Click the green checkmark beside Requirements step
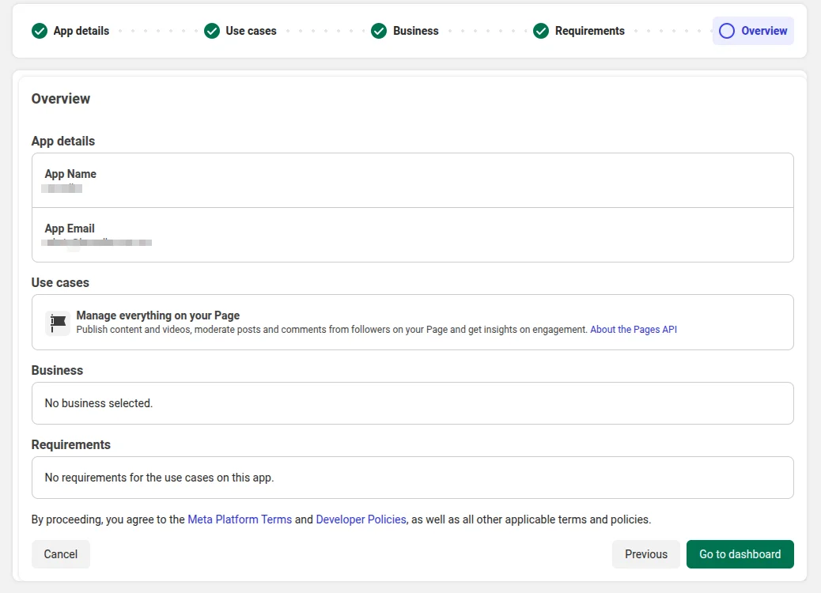This screenshot has height=593, width=821. coord(541,31)
